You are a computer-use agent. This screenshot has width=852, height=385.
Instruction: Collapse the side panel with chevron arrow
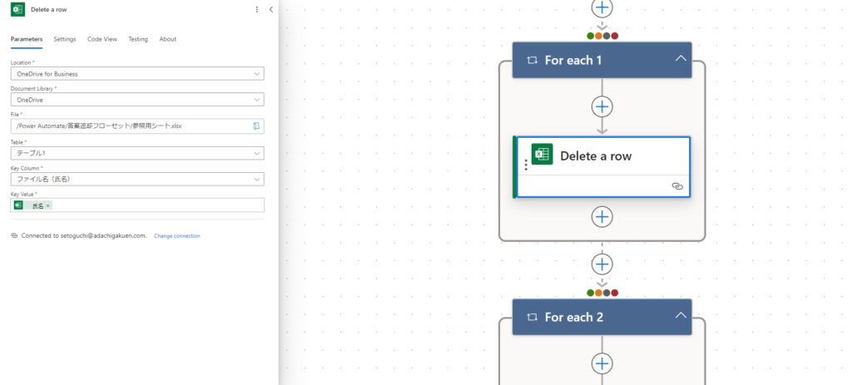pyautogui.click(x=271, y=9)
